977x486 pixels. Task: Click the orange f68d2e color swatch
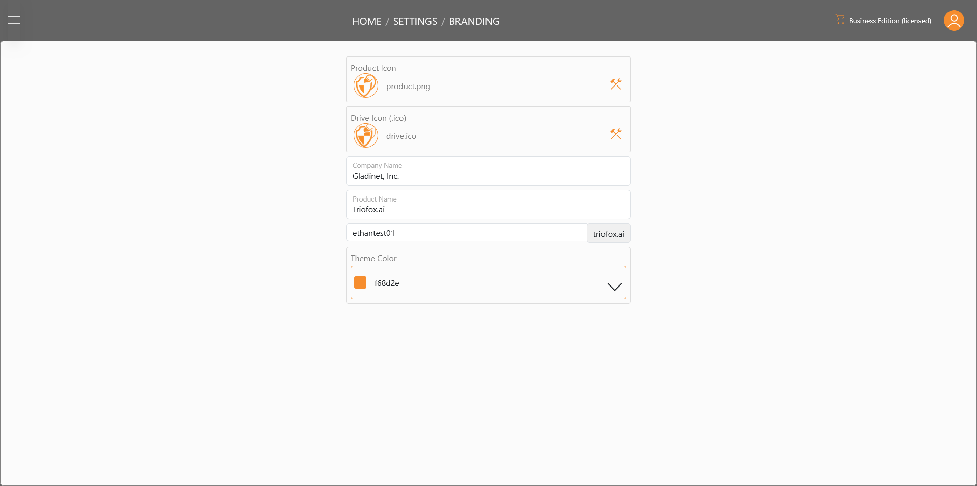pos(360,282)
